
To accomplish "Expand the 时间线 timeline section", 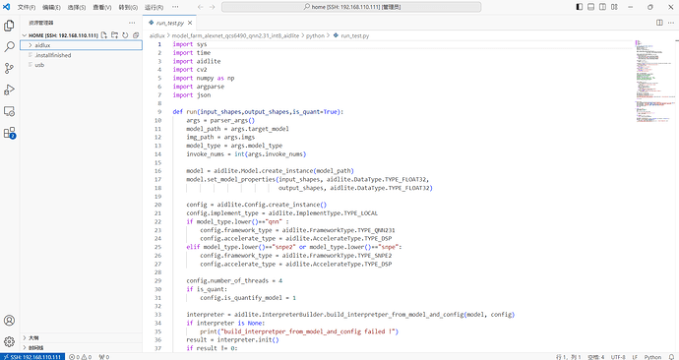I will (x=82, y=347).
